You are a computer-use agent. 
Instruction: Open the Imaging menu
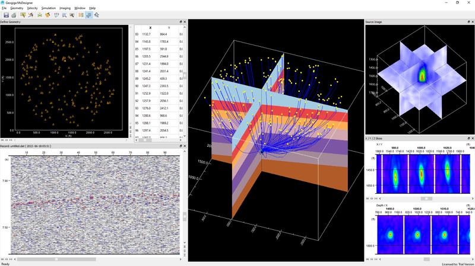click(65, 8)
